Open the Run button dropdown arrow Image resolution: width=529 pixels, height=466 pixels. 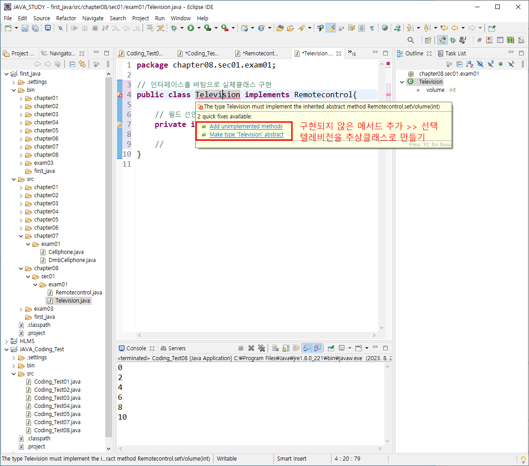[199, 28]
